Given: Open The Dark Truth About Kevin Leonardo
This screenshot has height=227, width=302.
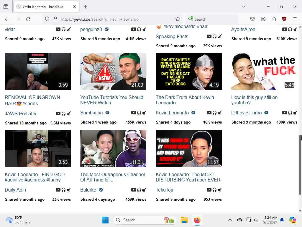Looking at the screenshot, I should click(185, 100).
